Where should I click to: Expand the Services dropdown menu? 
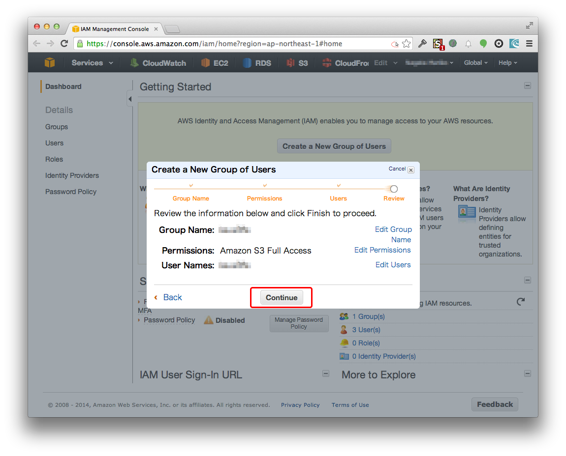coord(92,63)
